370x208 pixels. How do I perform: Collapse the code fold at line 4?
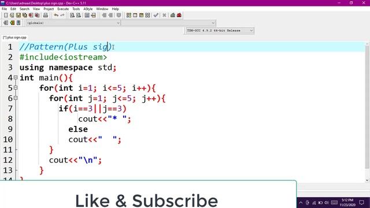point(16,77)
